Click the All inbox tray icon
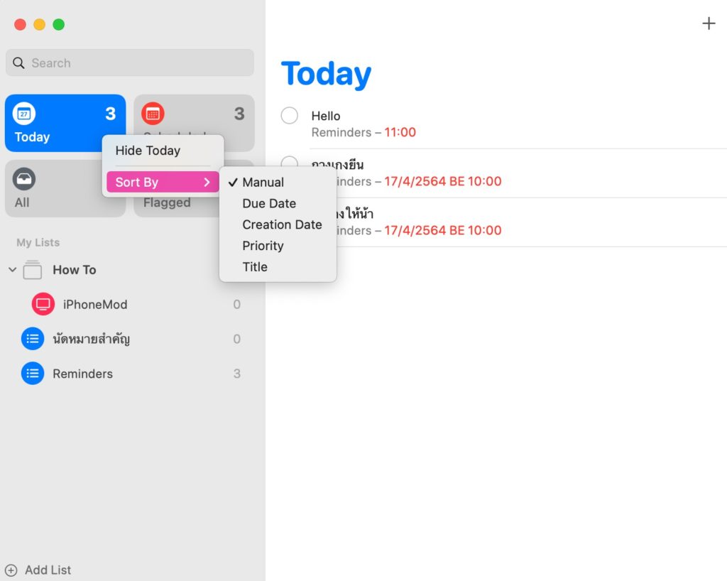 [x=24, y=179]
